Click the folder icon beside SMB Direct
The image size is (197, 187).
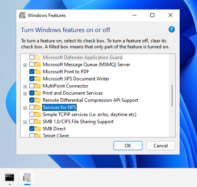[38, 129]
